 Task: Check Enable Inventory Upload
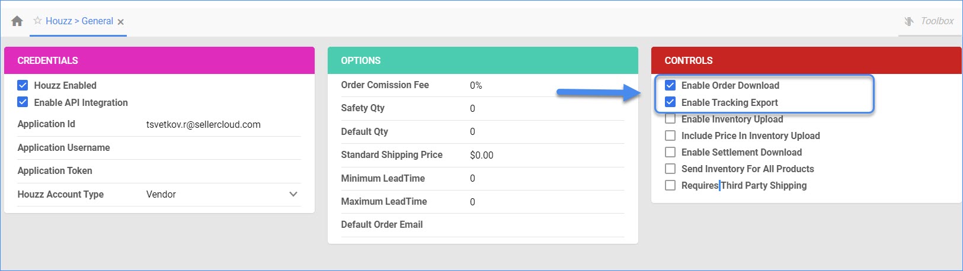click(670, 119)
